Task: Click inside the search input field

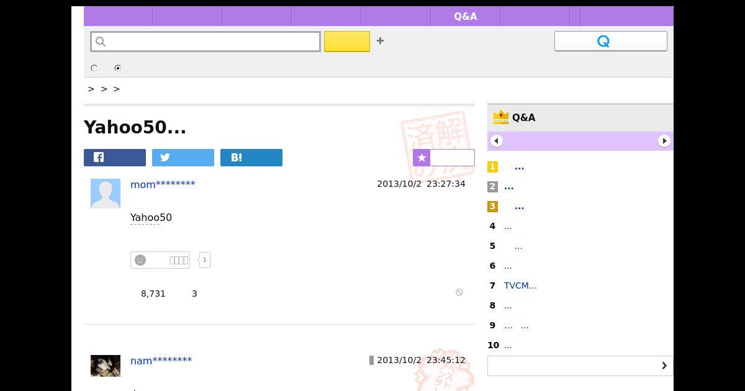Action: (205, 42)
